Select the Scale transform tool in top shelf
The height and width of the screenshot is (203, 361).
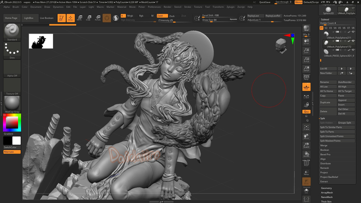click(88, 18)
